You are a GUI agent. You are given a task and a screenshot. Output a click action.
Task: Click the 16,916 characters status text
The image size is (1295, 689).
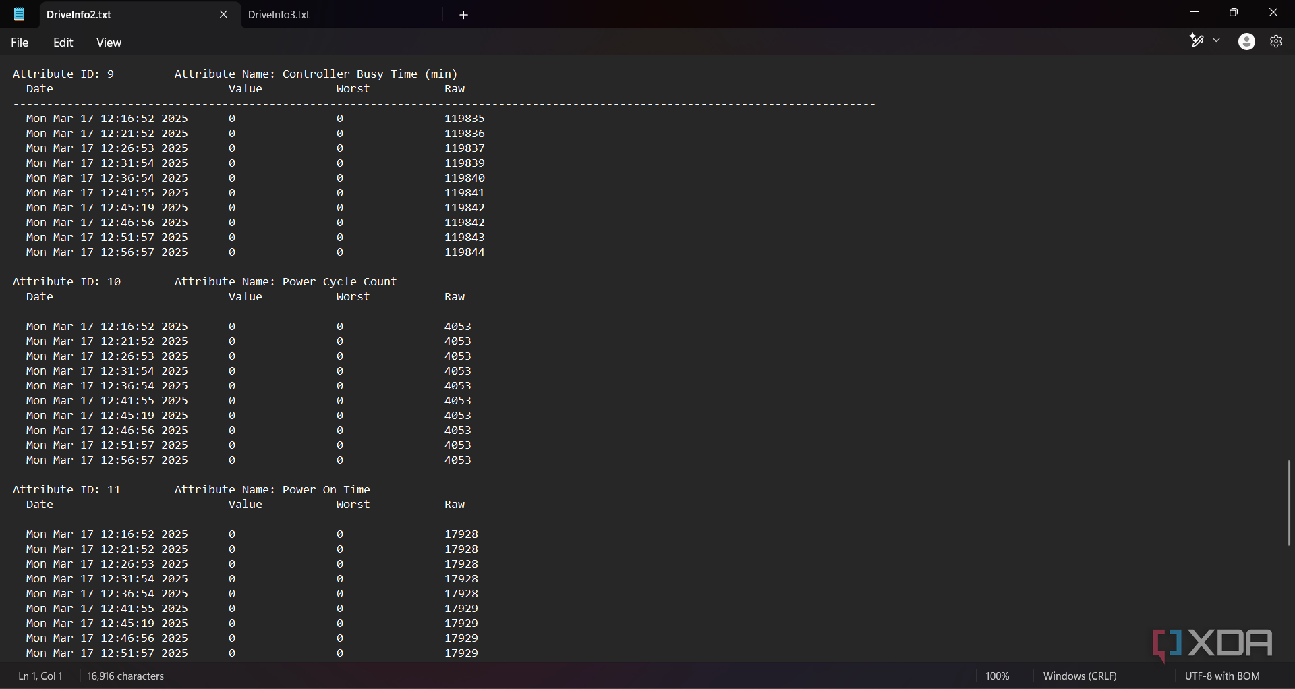pyautogui.click(x=125, y=676)
